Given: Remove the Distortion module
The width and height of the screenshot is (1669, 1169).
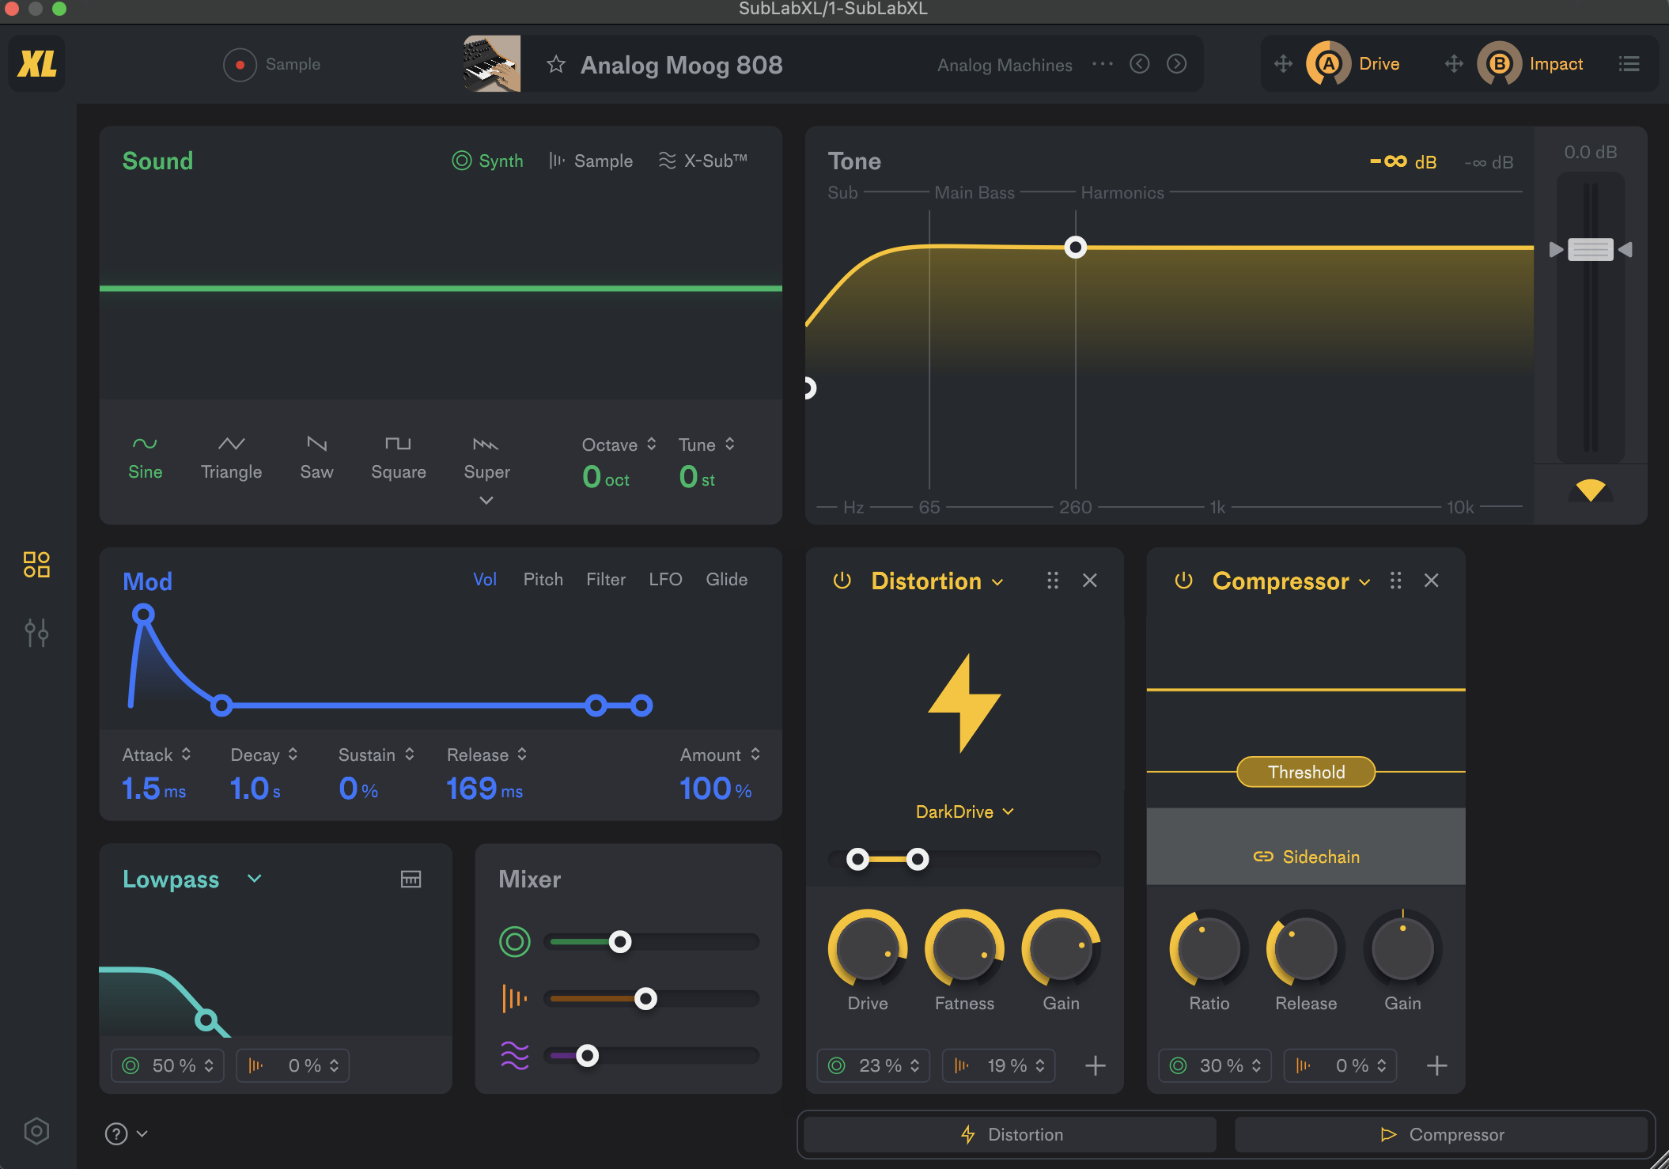Looking at the screenshot, I should tap(1090, 581).
